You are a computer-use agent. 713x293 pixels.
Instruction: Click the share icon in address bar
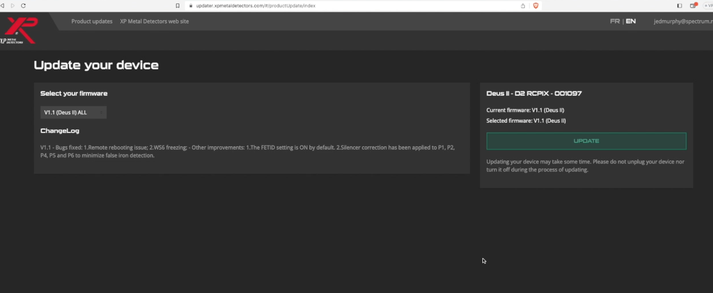point(523,5)
